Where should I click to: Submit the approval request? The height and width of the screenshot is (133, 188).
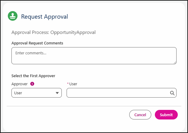[166, 115]
